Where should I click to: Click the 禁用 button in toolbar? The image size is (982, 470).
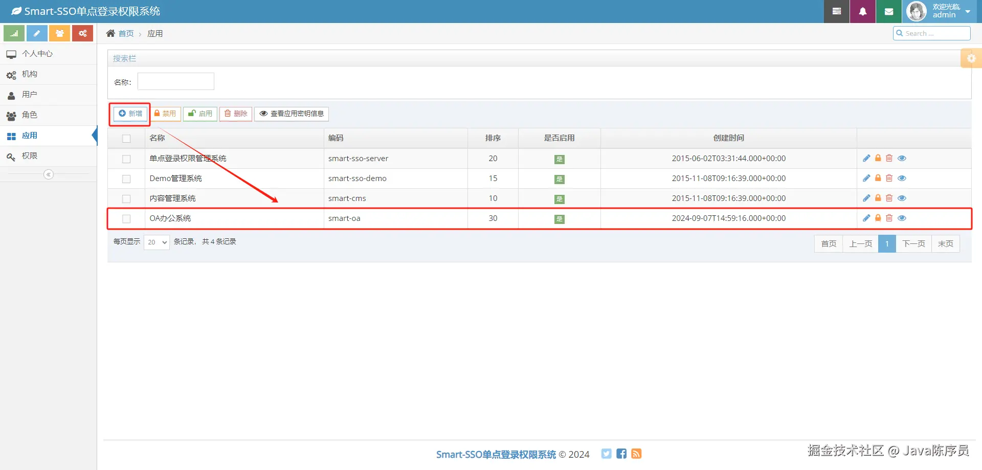[x=165, y=114]
